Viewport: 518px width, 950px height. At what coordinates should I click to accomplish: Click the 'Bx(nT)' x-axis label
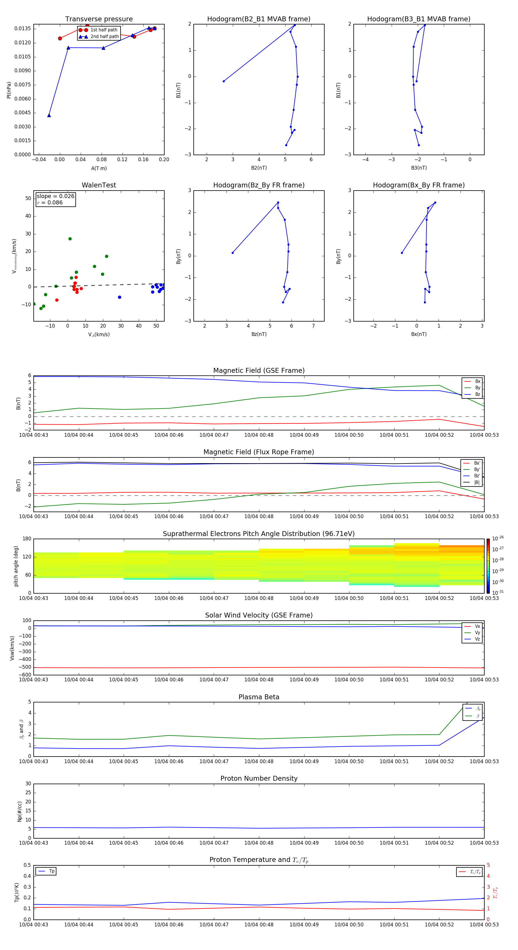point(419,334)
